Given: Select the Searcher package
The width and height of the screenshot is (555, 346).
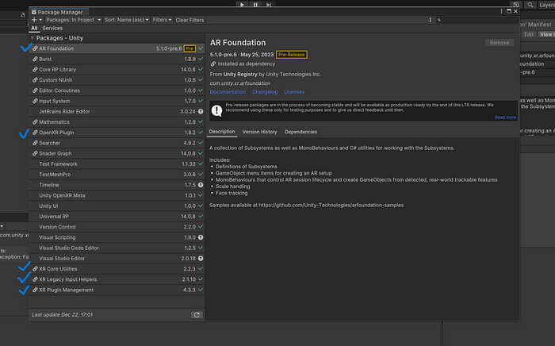Looking at the screenshot, I should coord(117,143).
